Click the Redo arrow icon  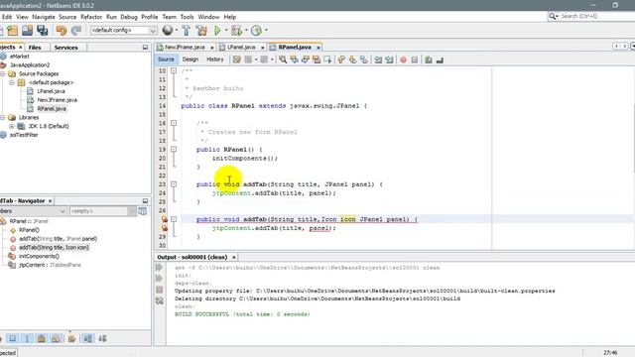coord(76,31)
